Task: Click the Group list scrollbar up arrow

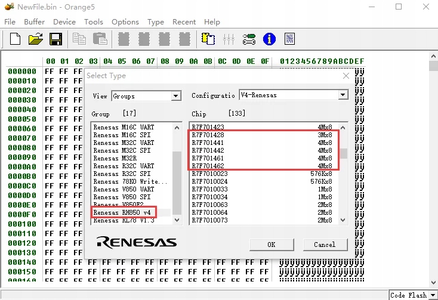Action: [x=177, y=127]
